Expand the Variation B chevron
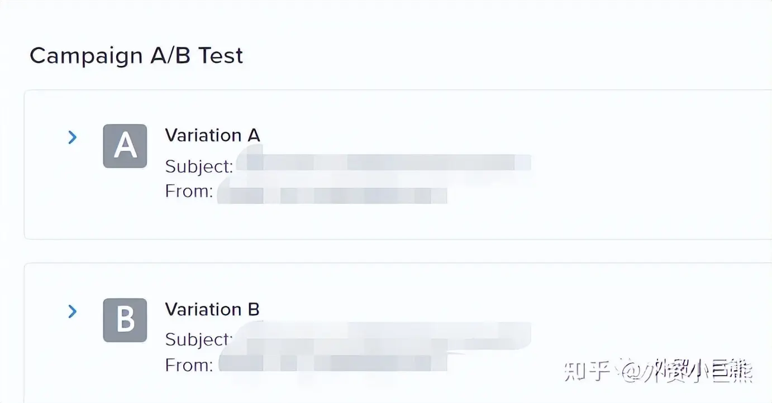Image resolution: width=772 pixels, height=403 pixels. [x=72, y=311]
